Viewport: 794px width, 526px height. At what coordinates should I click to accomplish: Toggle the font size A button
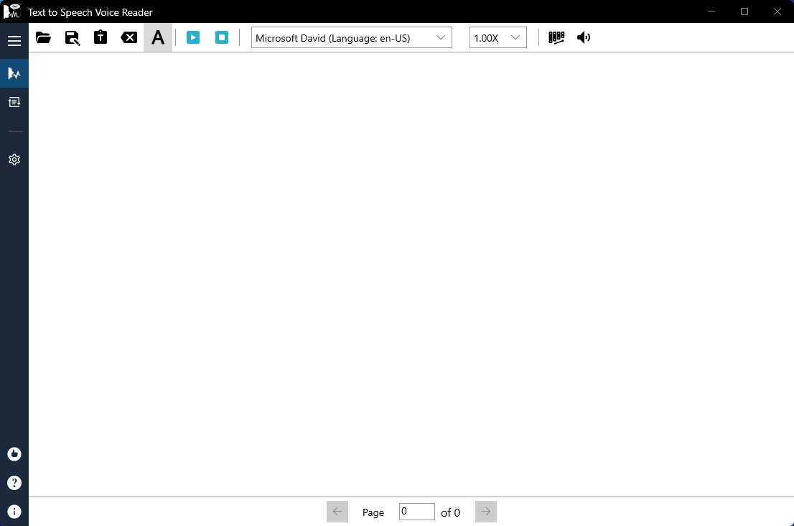click(158, 37)
